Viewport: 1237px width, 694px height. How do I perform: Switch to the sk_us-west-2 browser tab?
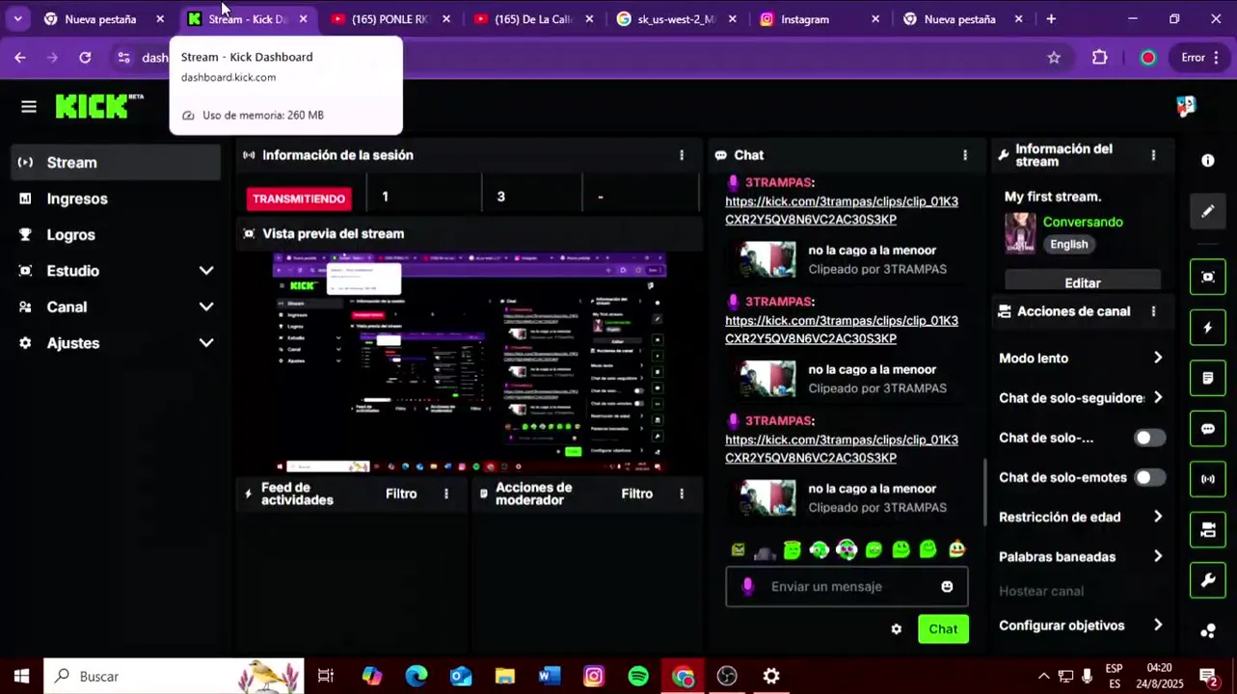[675, 19]
